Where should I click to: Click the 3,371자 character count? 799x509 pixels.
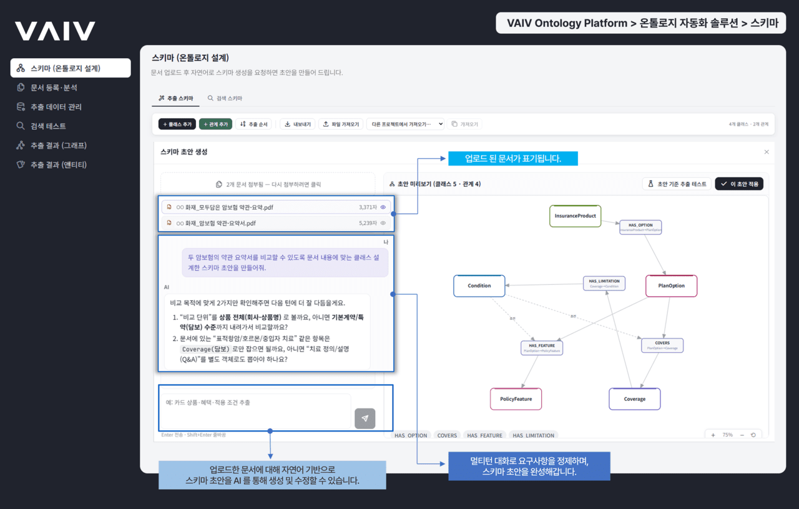368,207
